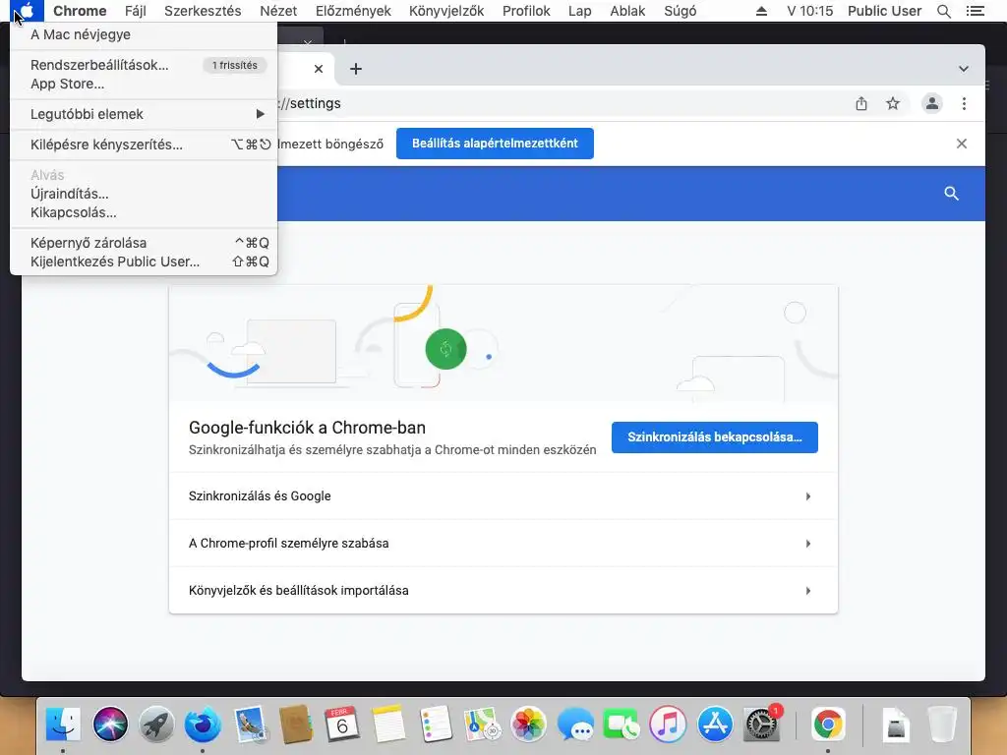Choose App Store menu item
This screenshot has height=755, width=1007.
(x=144, y=84)
